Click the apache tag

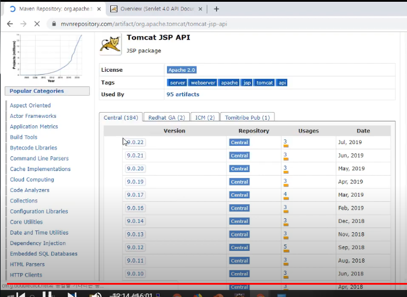coord(229,83)
